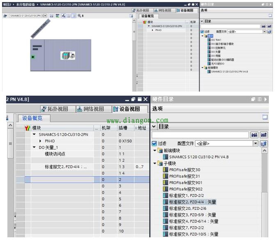Click the drive device graphic in the device view canvas

68,55
